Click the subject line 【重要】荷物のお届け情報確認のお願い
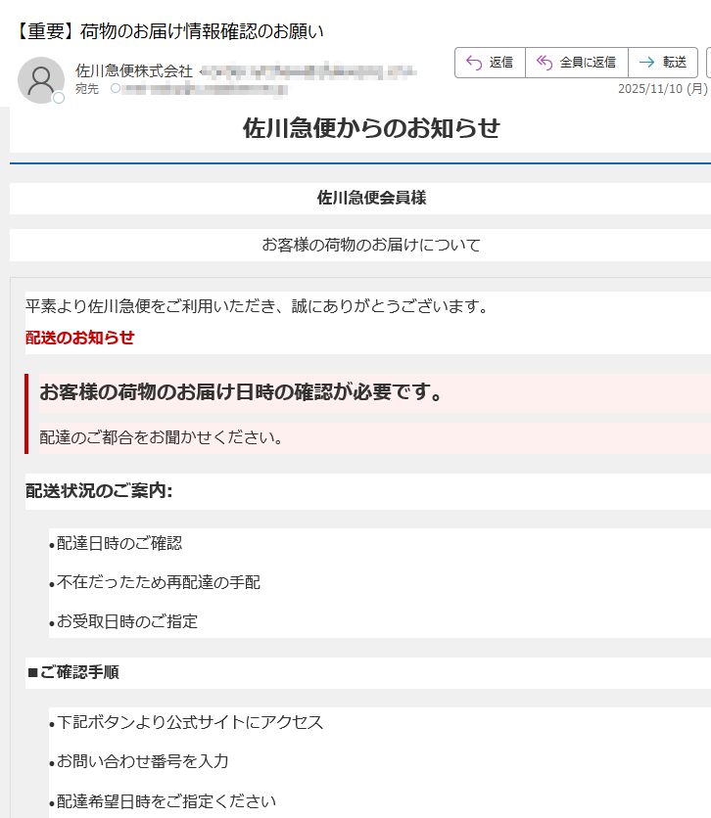The width and height of the screenshot is (711, 818). tap(168, 31)
